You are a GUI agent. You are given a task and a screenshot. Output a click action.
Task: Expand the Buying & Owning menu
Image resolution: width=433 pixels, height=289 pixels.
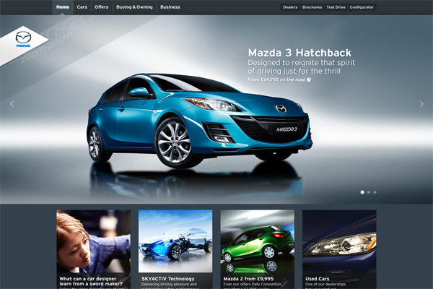click(134, 7)
